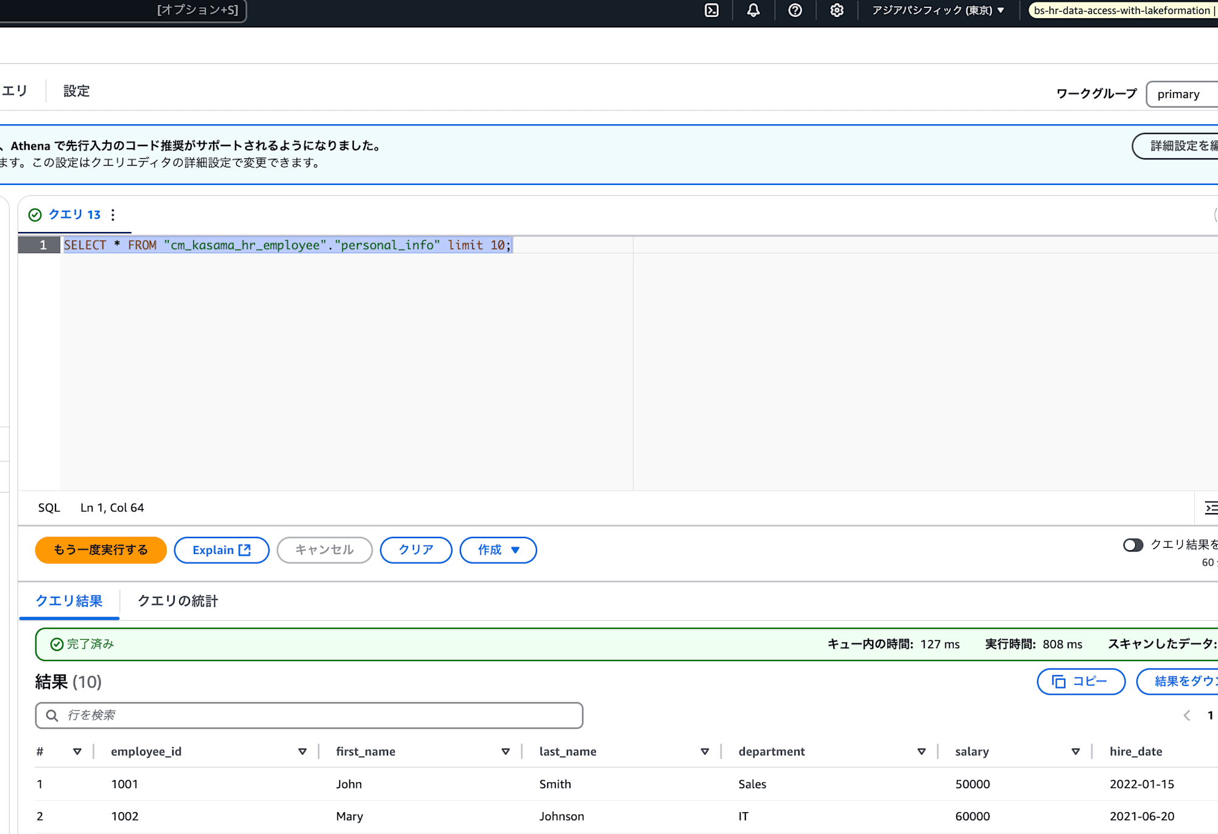
Task: Click the 結果をダウンロード download results button
Action: click(1177, 682)
